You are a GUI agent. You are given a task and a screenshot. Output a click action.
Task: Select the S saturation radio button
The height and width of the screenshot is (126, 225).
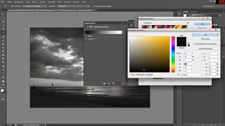coord(178,57)
